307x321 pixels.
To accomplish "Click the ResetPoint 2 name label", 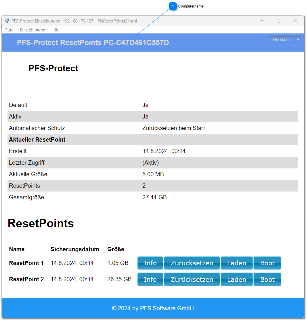I will (26, 279).
